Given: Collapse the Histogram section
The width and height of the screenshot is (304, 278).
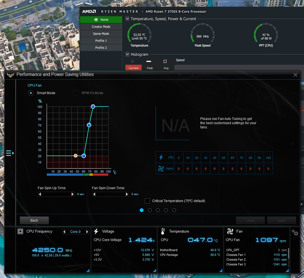Looking at the screenshot, I should pyautogui.click(x=127, y=54).
